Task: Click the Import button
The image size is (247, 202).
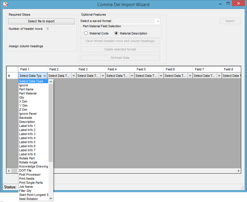Action: point(230,21)
